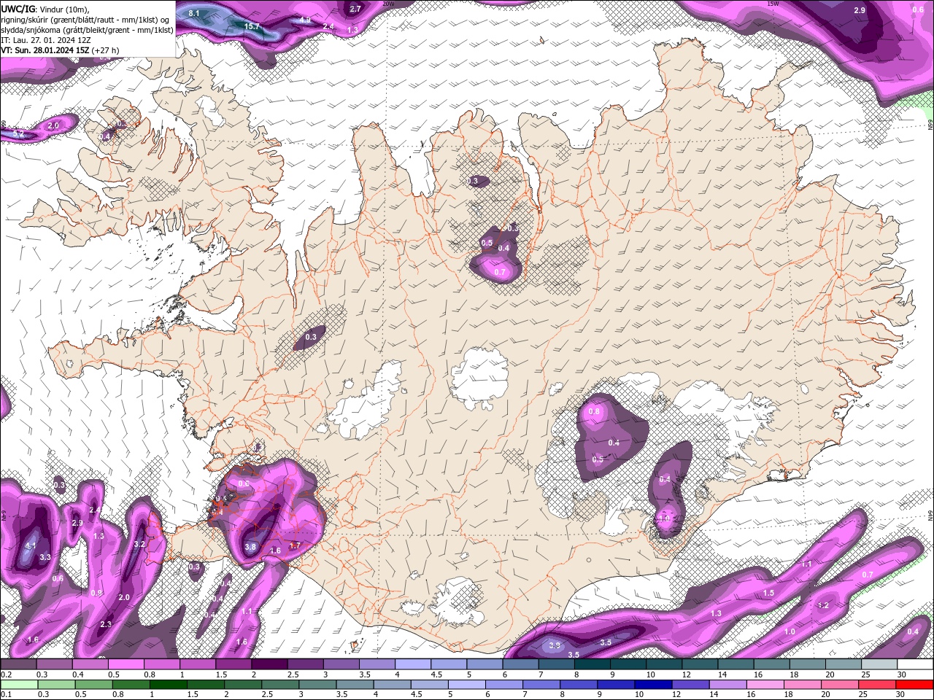Click the 2.3 value in the lower left
934x700 pixels.
point(106,624)
